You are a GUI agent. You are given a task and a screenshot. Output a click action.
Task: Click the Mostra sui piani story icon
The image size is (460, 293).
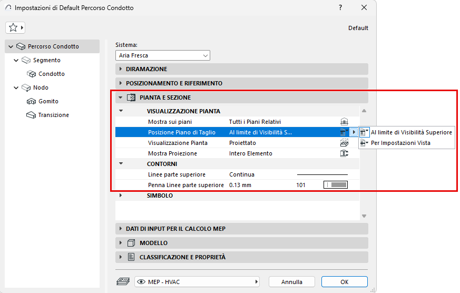(344, 122)
